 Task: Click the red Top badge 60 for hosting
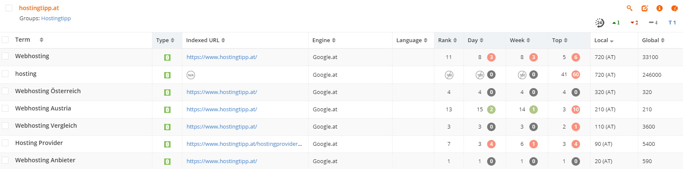576,75
